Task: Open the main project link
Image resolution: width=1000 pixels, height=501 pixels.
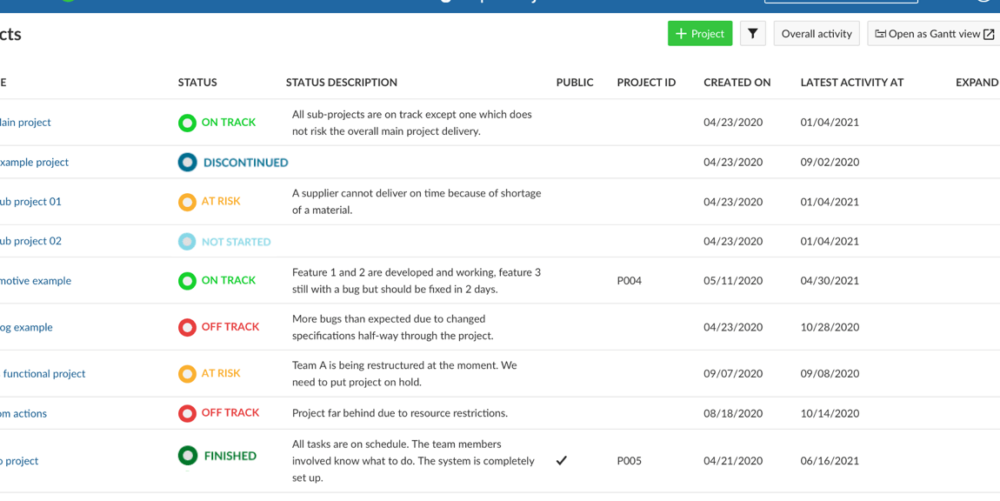Action: (x=25, y=123)
